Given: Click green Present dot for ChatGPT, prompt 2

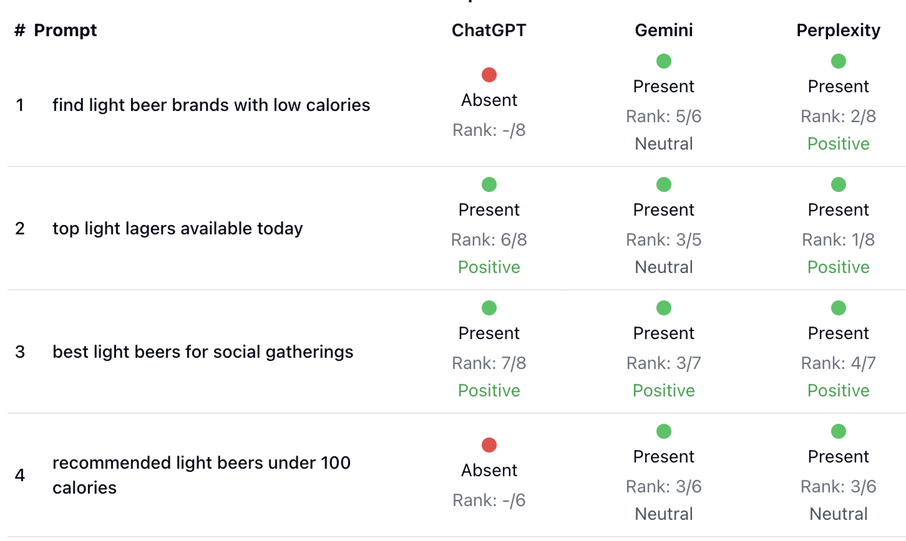Looking at the screenshot, I should pyautogui.click(x=489, y=184).
